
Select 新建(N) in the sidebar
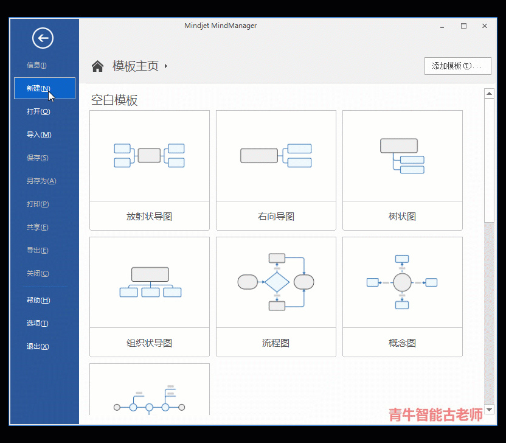[x=44, y=88]
